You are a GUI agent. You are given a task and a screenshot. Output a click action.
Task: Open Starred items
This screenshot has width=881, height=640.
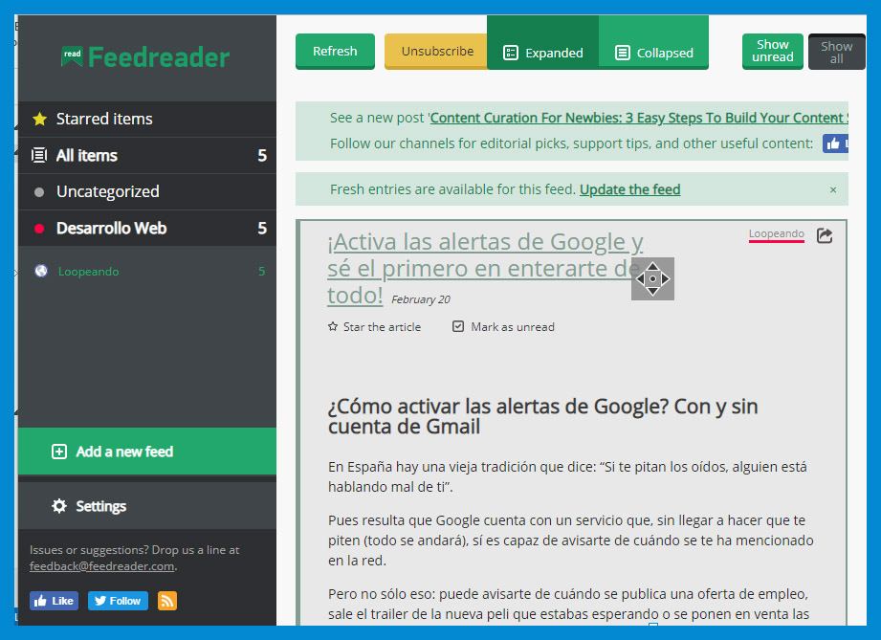[x=147, y=120]
